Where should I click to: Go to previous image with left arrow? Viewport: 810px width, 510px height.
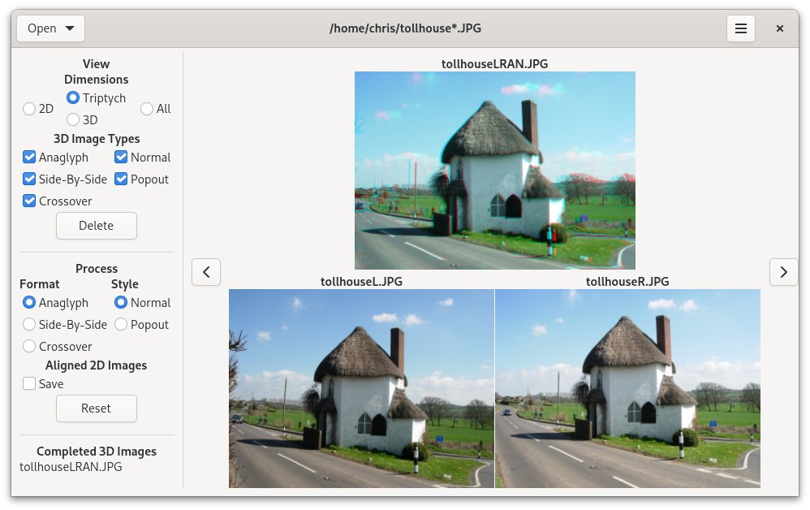pos(206,272)
